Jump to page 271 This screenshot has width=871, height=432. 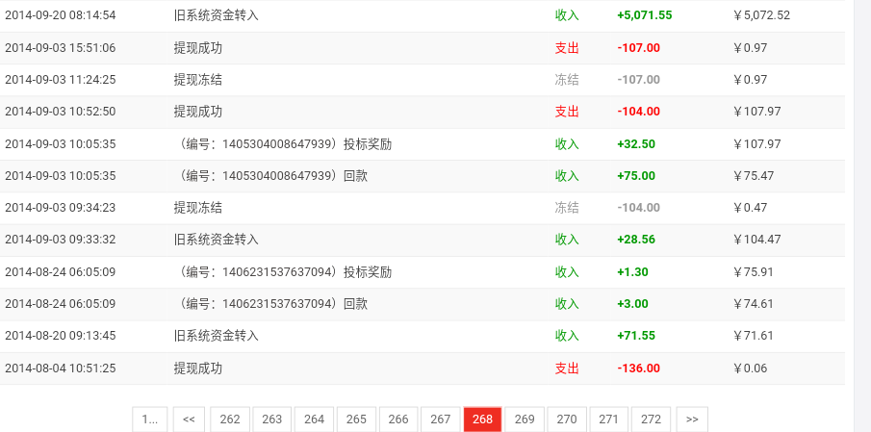click(x=608, y=419)
